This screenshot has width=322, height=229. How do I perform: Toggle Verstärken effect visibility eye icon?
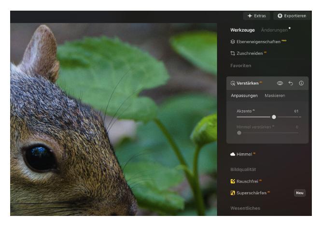pyautogui.click(x=280, y=83)
